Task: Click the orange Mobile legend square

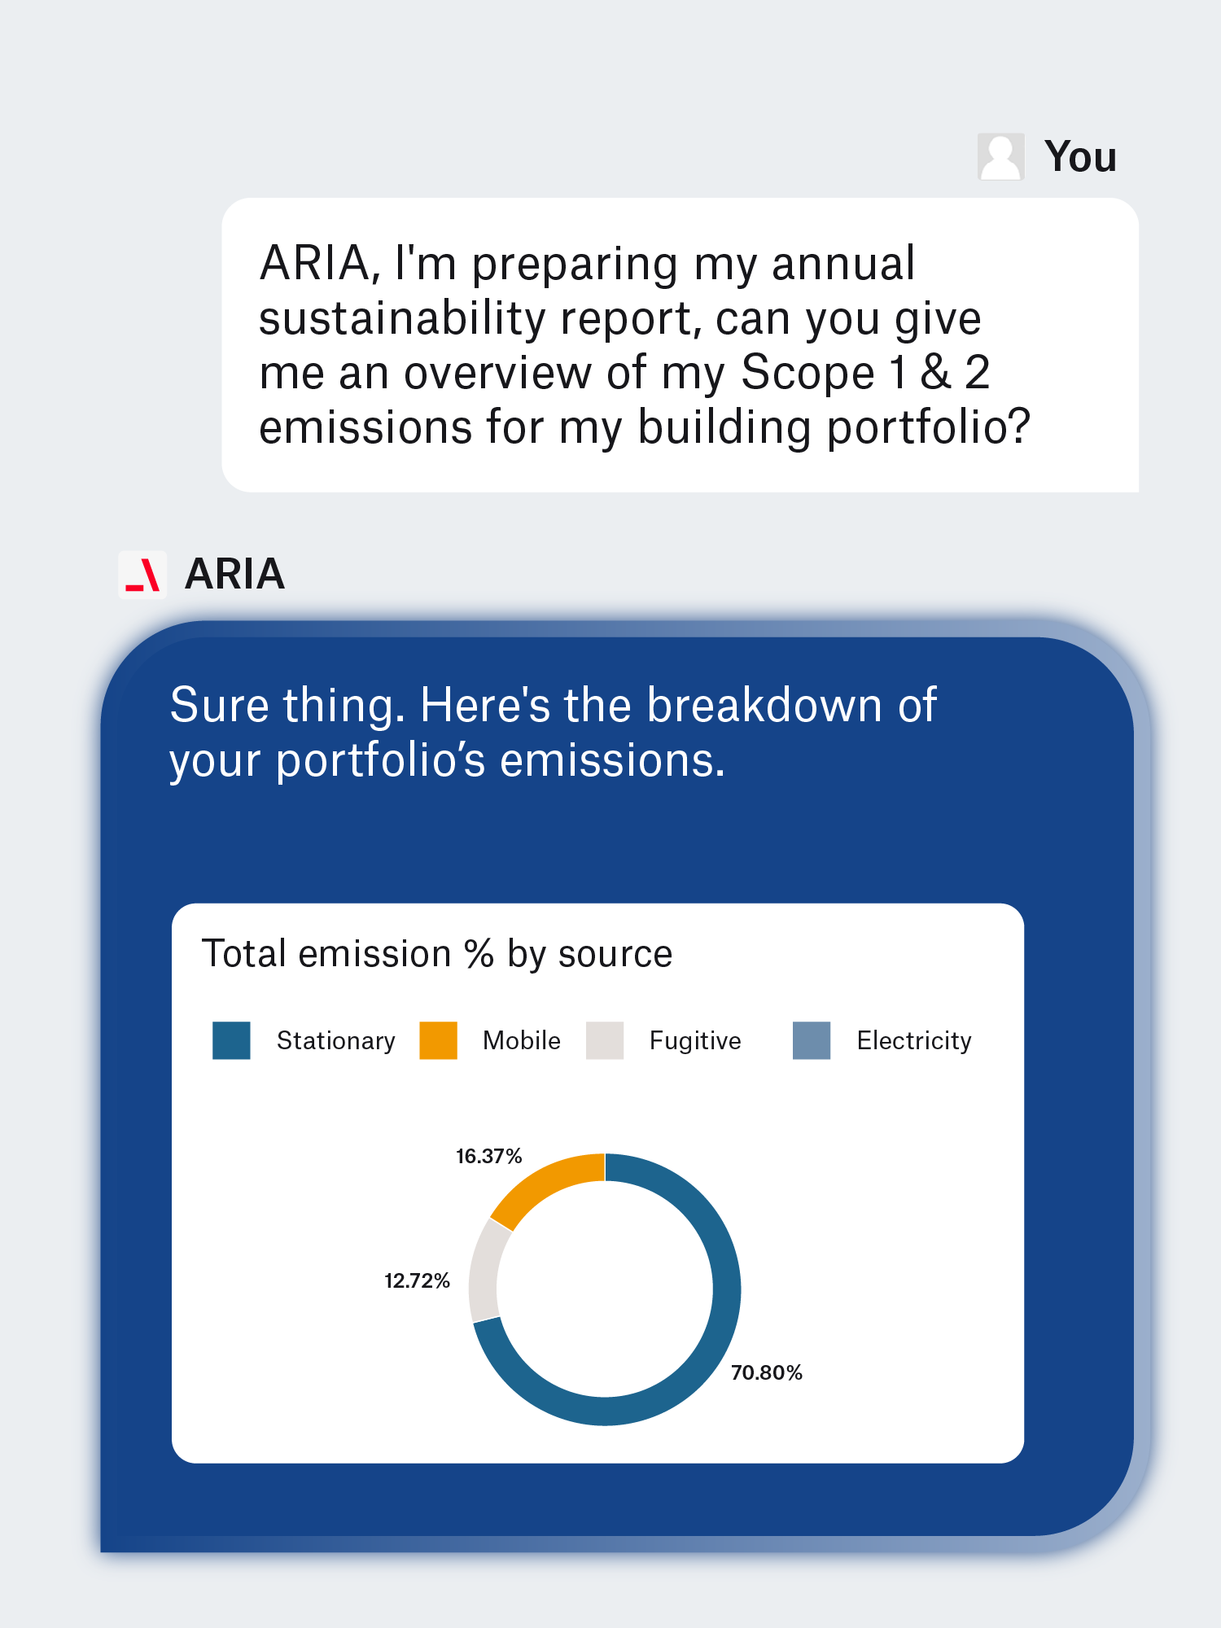Action: 438,1040
